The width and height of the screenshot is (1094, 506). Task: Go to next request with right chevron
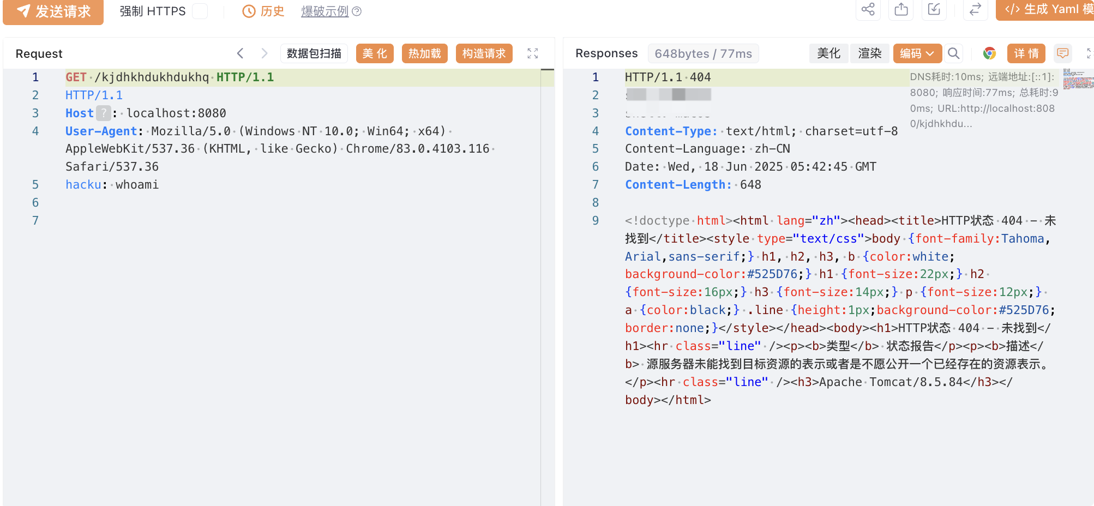(265, 53)
